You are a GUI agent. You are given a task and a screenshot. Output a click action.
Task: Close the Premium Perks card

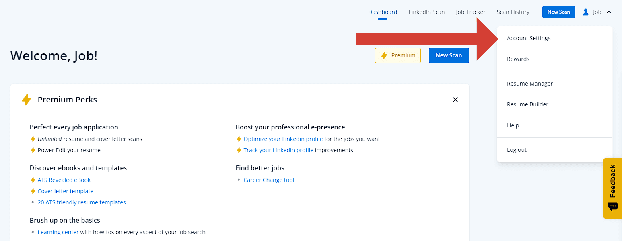455,100
